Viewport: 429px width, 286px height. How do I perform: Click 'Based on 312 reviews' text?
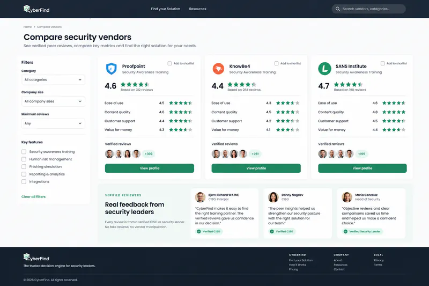pos(137,90)
